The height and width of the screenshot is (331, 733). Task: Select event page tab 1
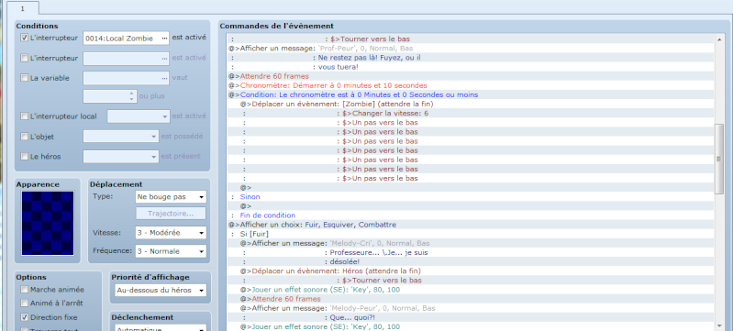pos(22,7)
